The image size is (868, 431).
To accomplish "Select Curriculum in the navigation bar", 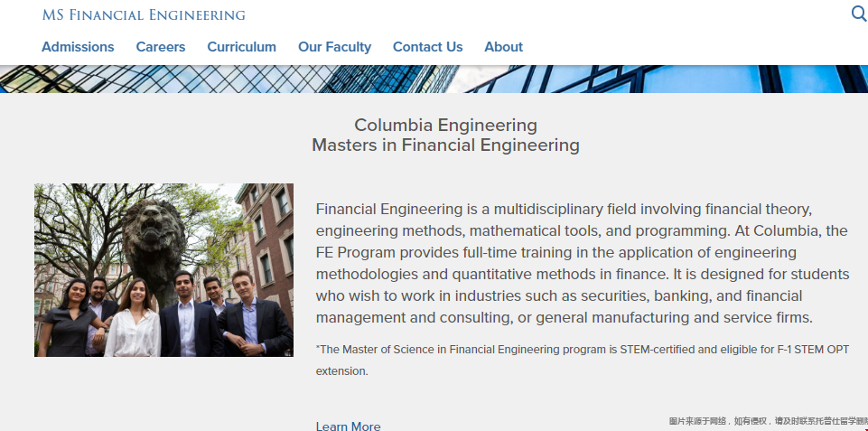I will pos(241,47).
